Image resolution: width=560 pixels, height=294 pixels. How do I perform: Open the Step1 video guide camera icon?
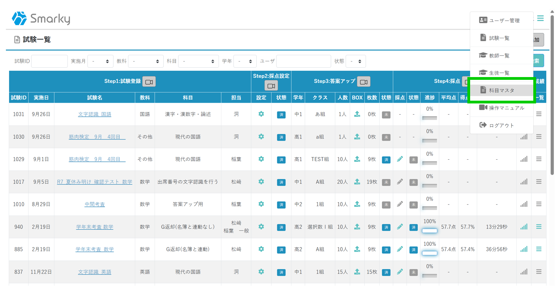149,82
